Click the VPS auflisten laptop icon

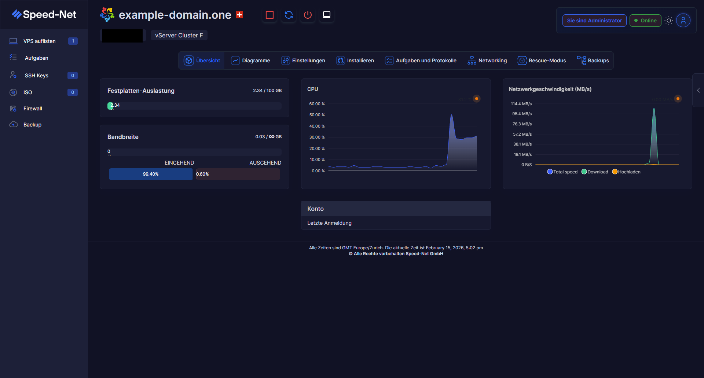(x=13, y=41)
